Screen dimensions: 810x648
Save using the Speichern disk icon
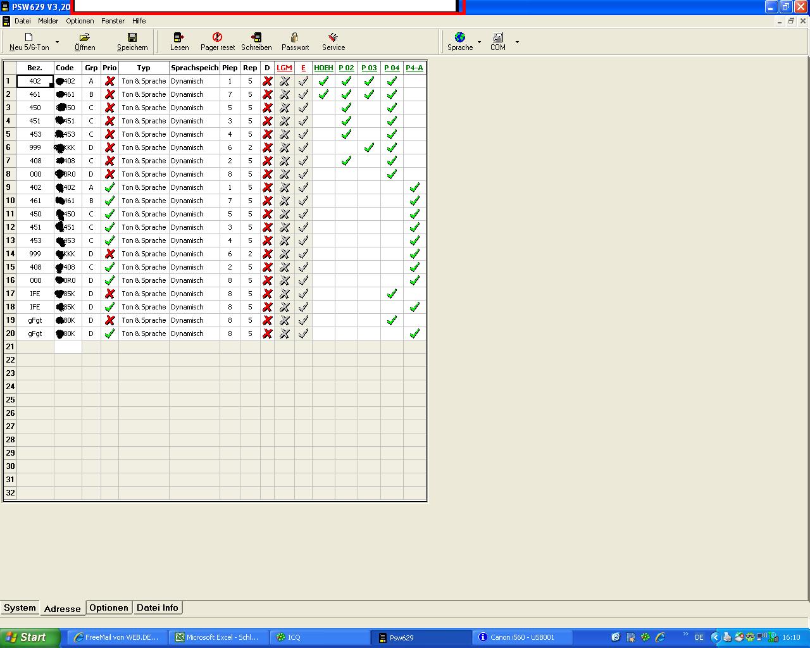click(132, 38)
